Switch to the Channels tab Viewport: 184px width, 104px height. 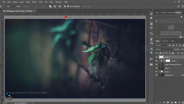click(x=165, y=41)
